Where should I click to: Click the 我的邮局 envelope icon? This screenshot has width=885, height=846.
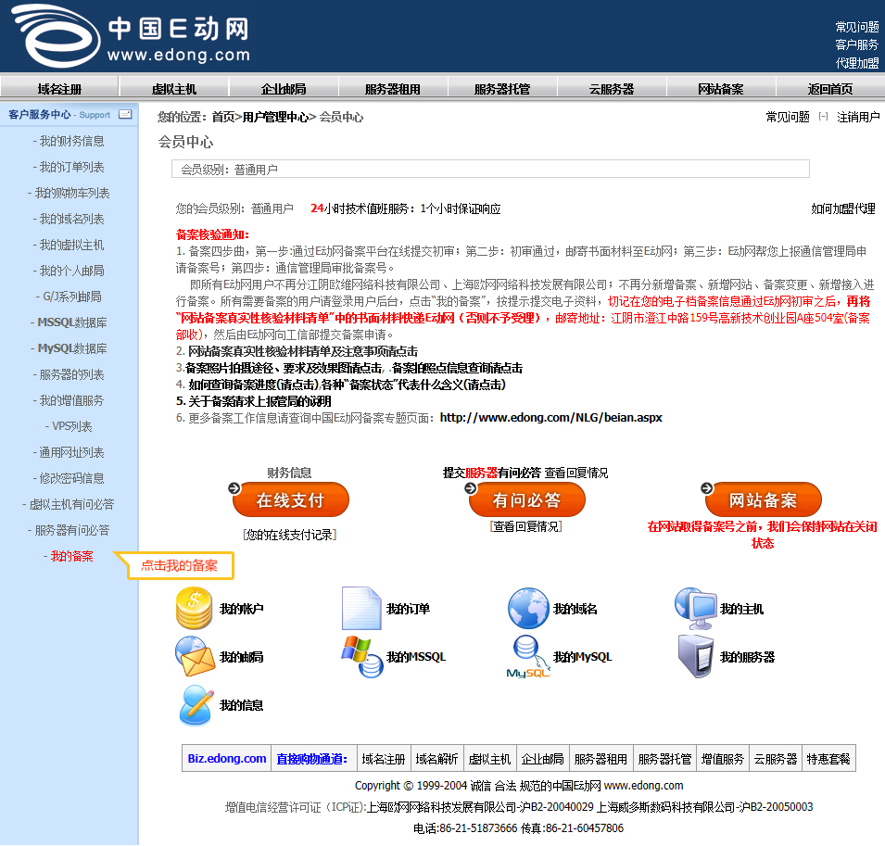click(x=195, y=656)
